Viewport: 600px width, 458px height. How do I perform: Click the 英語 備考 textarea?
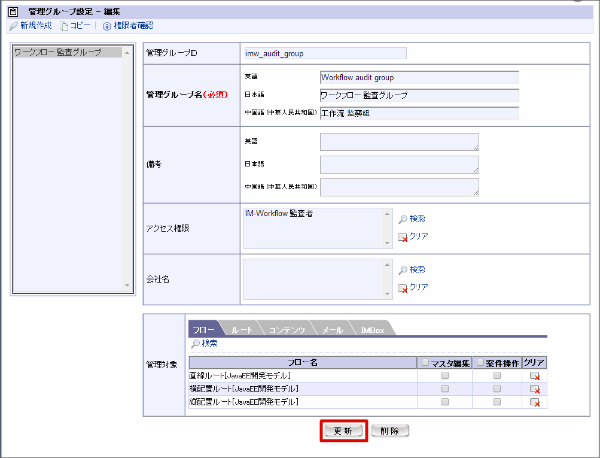400,142
